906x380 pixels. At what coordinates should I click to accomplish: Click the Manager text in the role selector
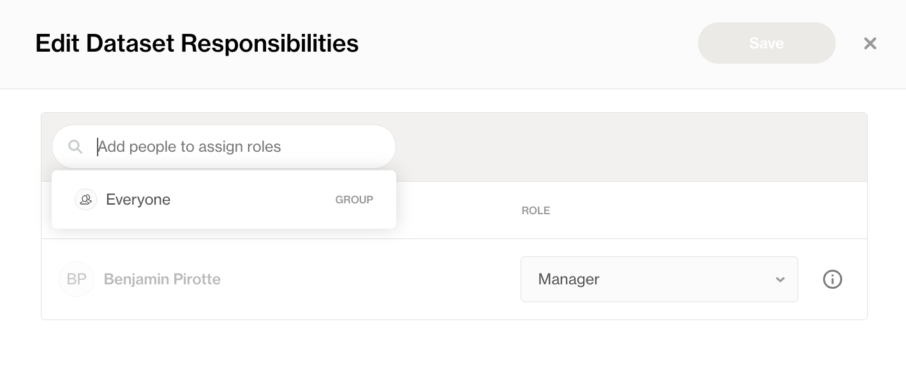569,279
